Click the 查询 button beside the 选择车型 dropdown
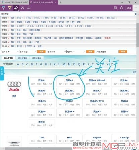This screenshot has height=150, width=139. click(41, 52)
